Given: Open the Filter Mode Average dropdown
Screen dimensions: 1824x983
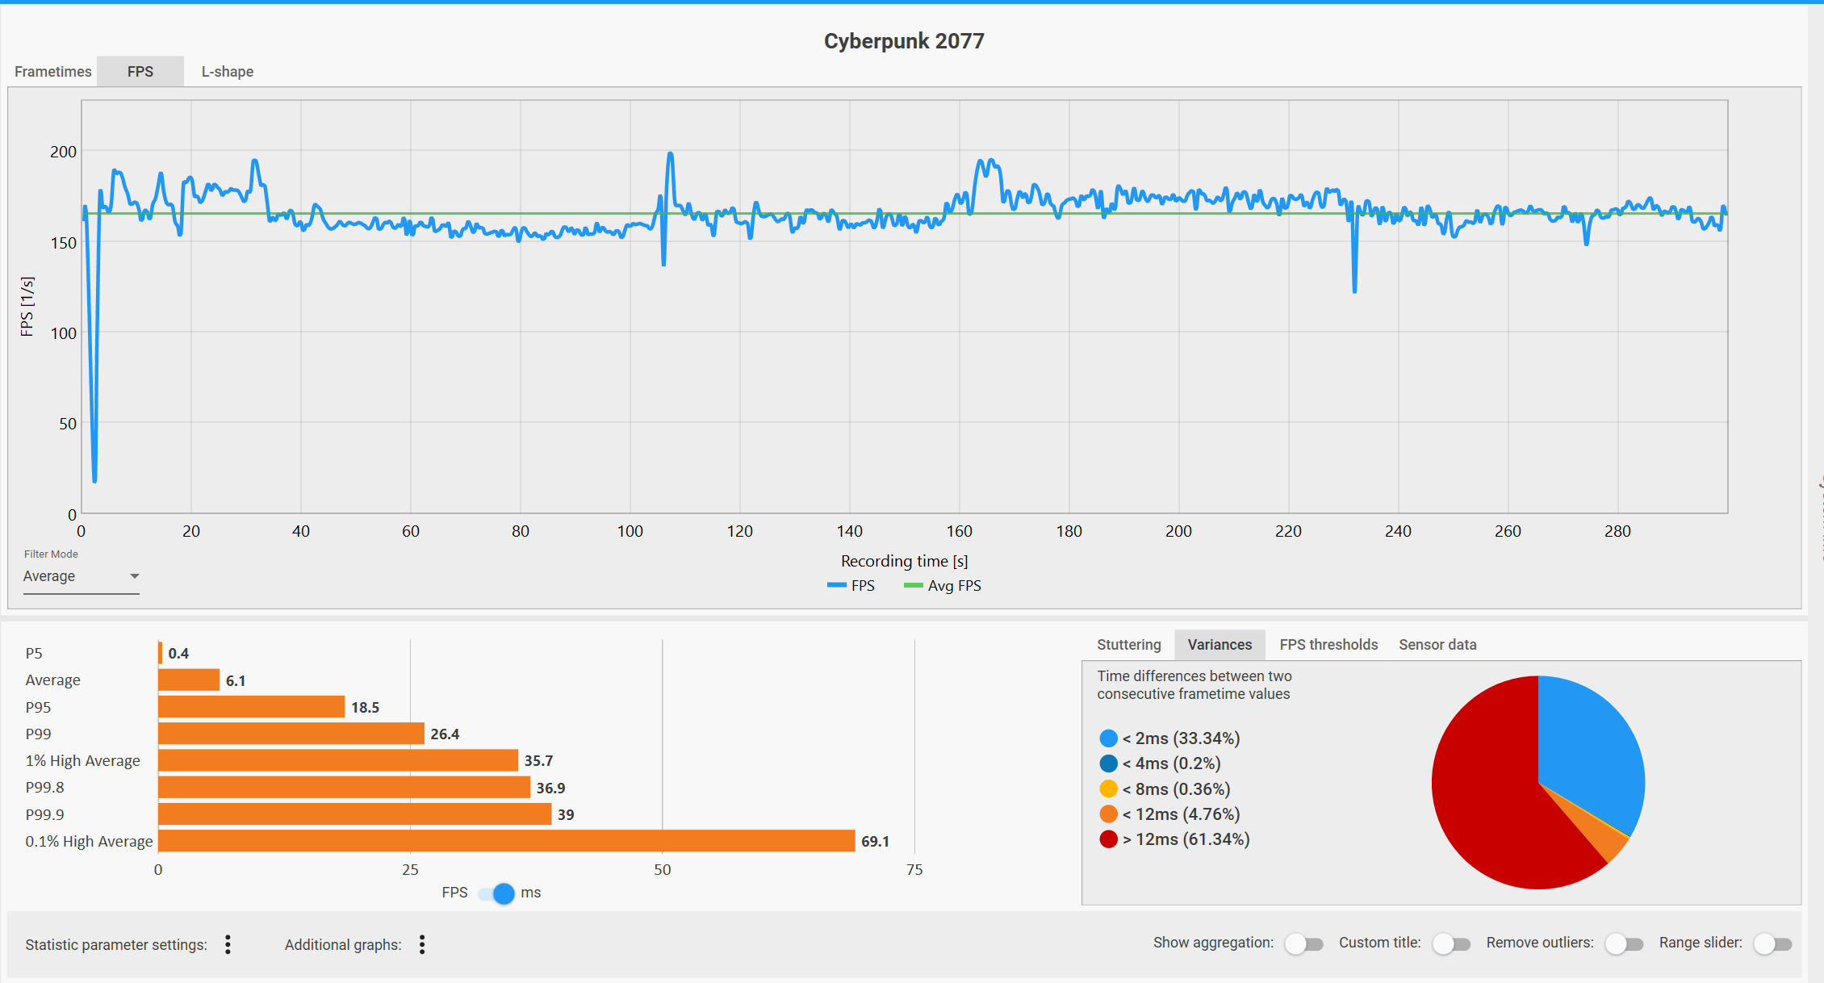Looking at the screenshot, I should pos(81,576).
